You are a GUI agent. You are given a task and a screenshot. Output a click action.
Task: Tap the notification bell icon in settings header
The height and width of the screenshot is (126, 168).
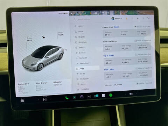[138, 19]
